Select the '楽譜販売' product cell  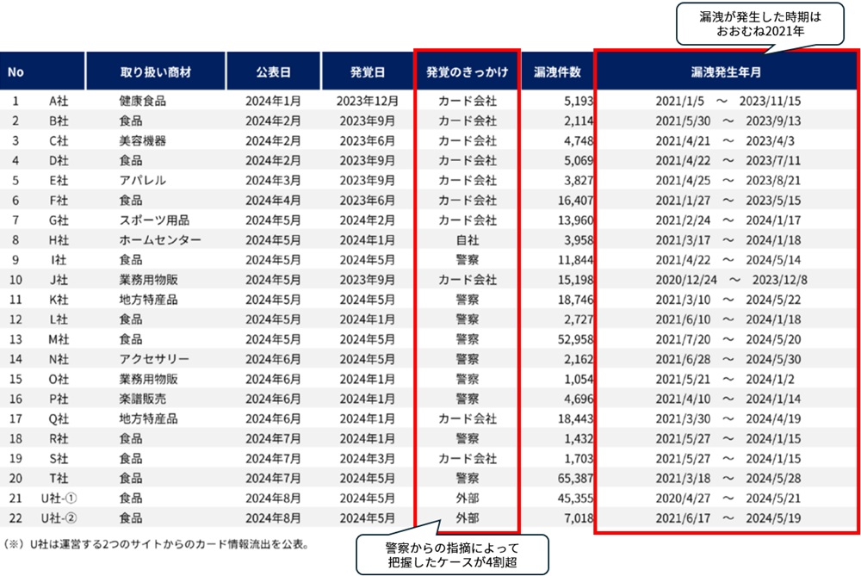tap(142, 399)
